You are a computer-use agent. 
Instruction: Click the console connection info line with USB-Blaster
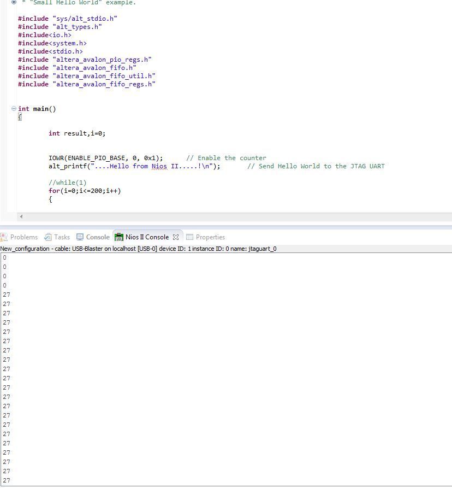tap(138, 249)
